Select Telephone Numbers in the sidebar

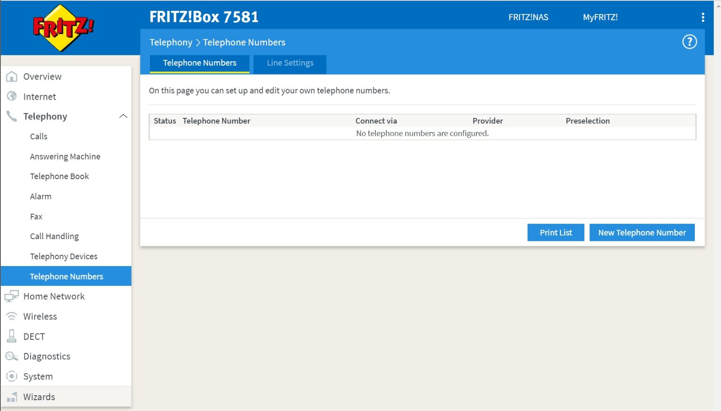(67, 276)
